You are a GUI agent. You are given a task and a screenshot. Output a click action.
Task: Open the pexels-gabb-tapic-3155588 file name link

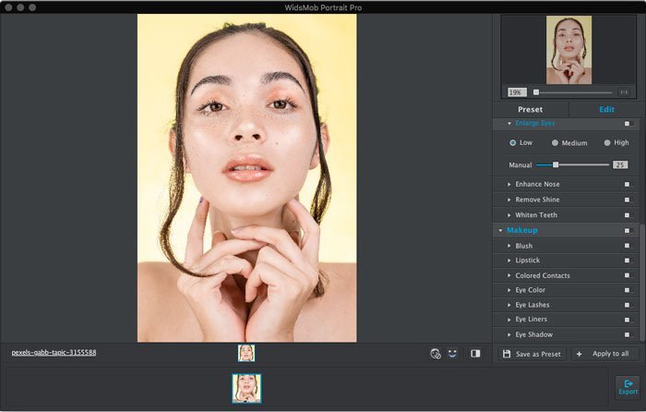[x=54, y=353]
